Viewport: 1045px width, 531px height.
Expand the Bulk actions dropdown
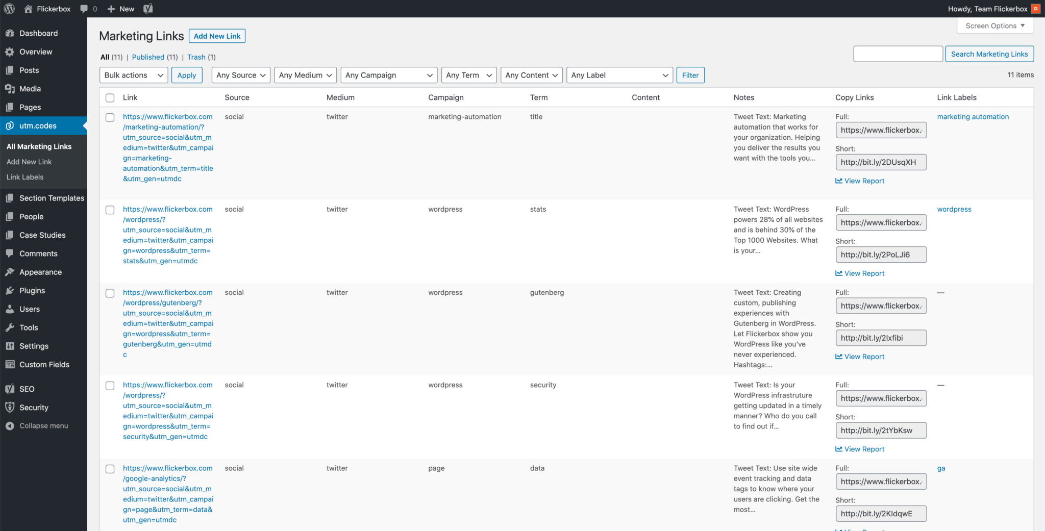(x=133, y=75)
